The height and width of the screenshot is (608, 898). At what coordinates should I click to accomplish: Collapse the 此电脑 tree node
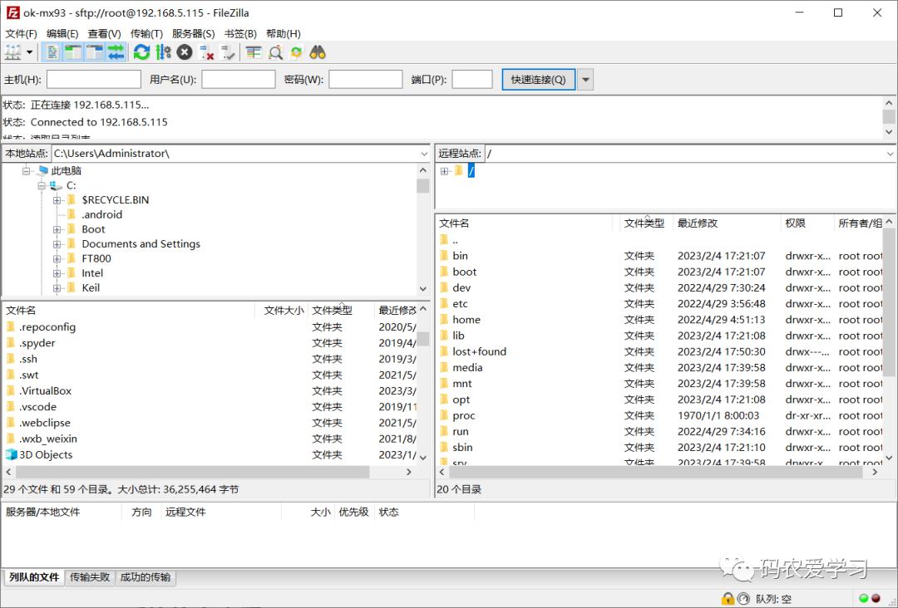tap(27, 170)
